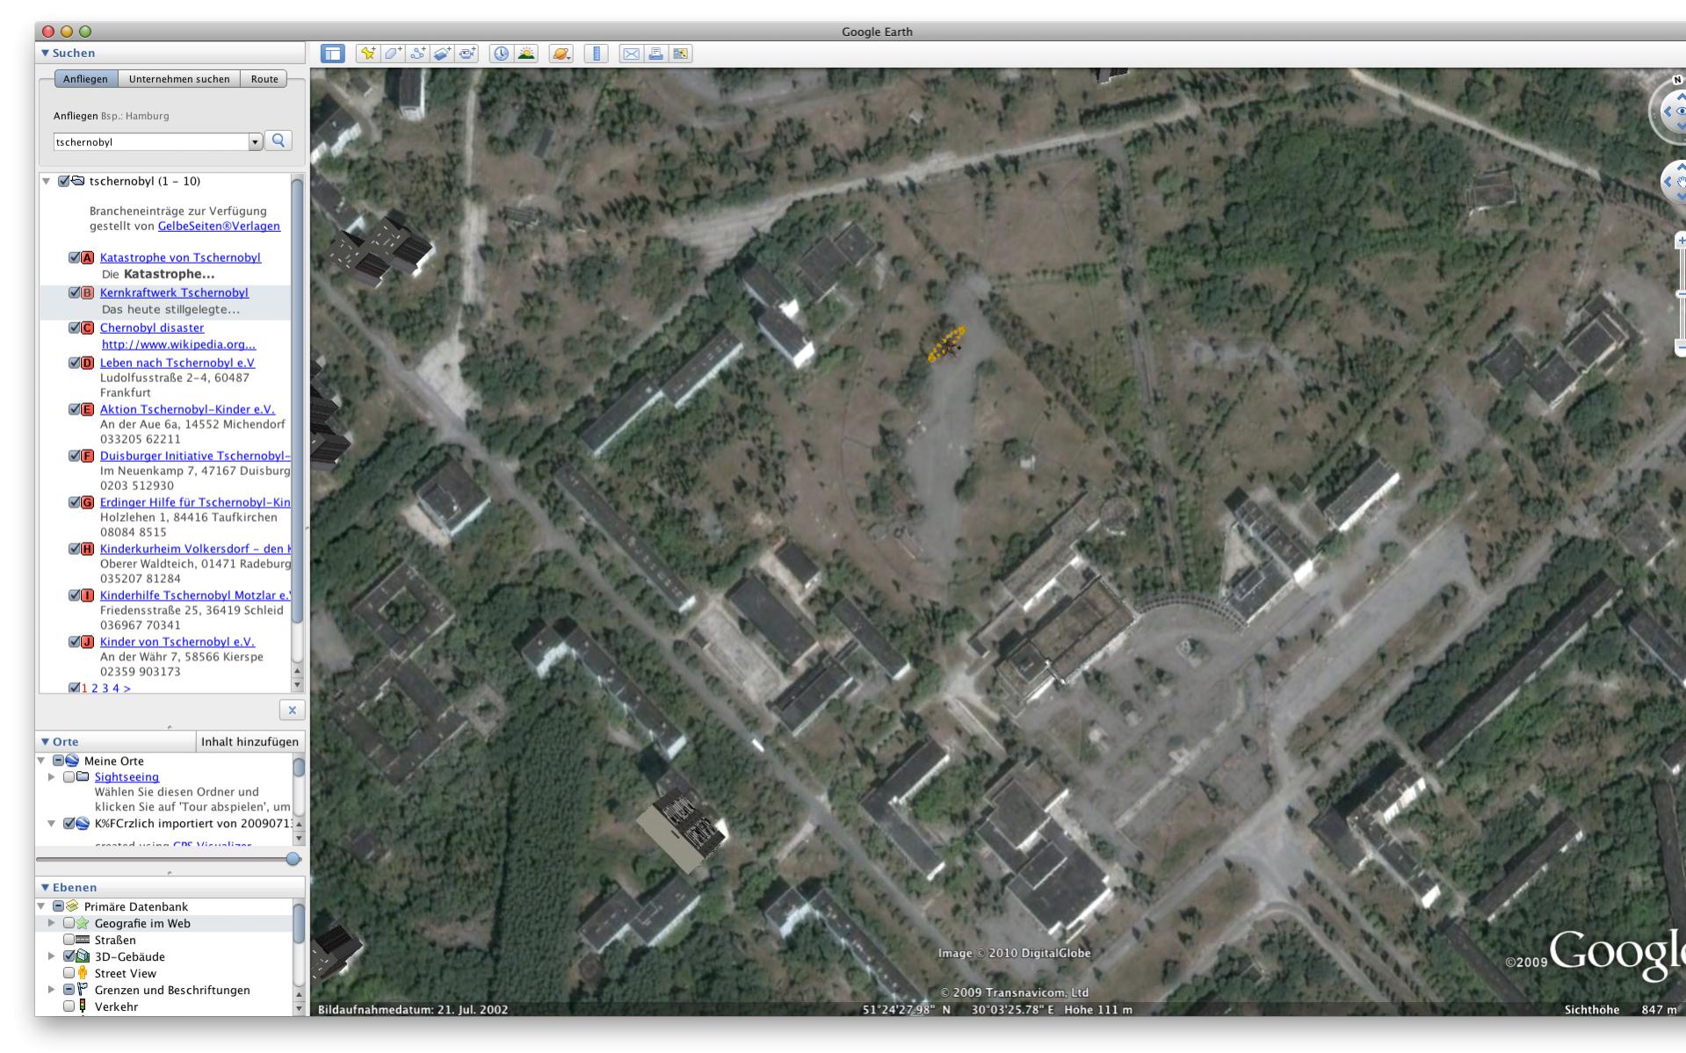Screen dimensions: 1686x1053
Task: Open Kinder von Tschernobyl e.V. link
Action: pyautogui.click(x=177, y=642)
